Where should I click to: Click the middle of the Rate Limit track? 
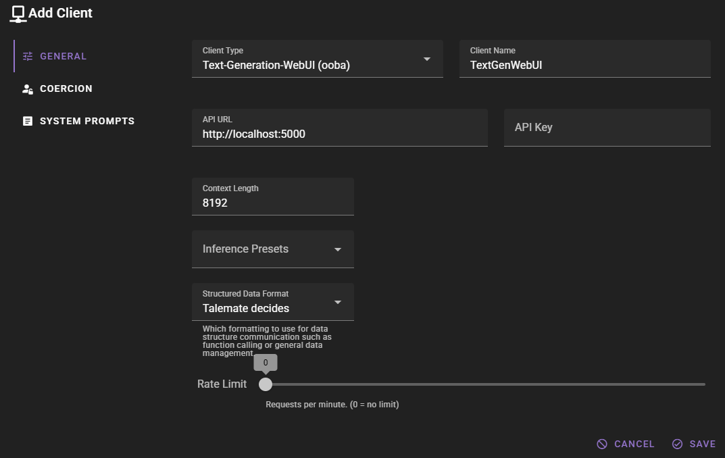click(x=486, y=384)
